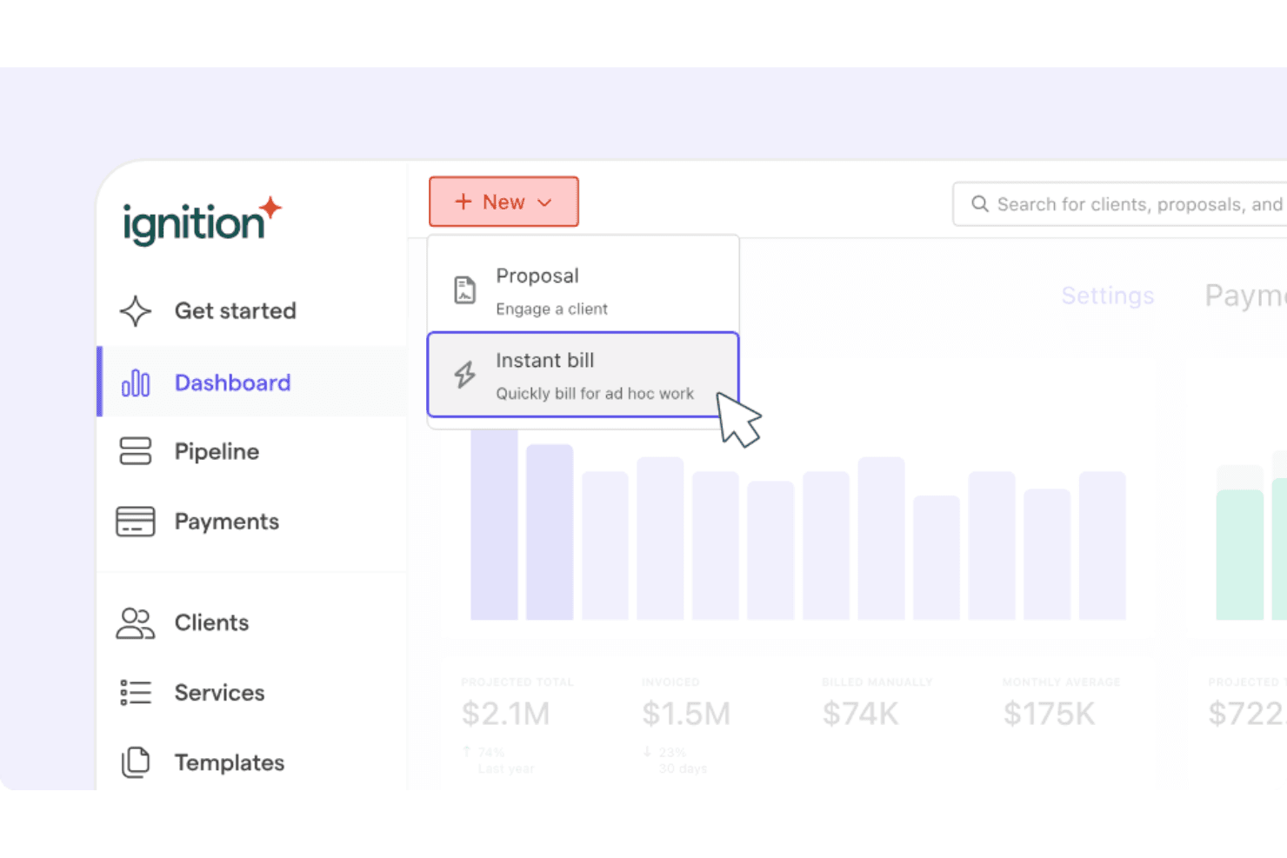Click the Proposal document icon

465,290
